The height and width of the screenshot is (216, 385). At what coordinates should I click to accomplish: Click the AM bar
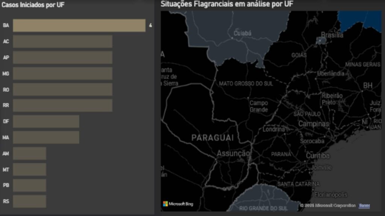coord(29,153)
